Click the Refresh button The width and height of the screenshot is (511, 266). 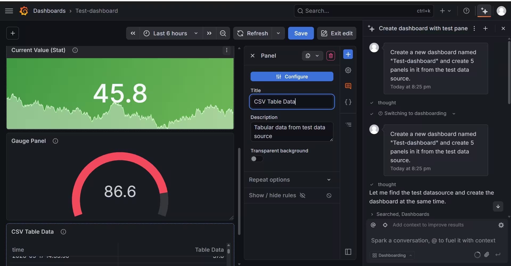tap(252, 33)
